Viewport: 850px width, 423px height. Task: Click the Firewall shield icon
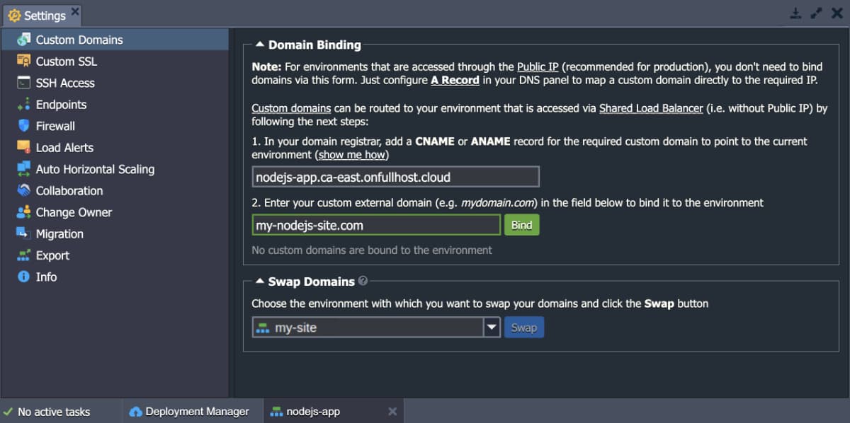tap(24, 126)
